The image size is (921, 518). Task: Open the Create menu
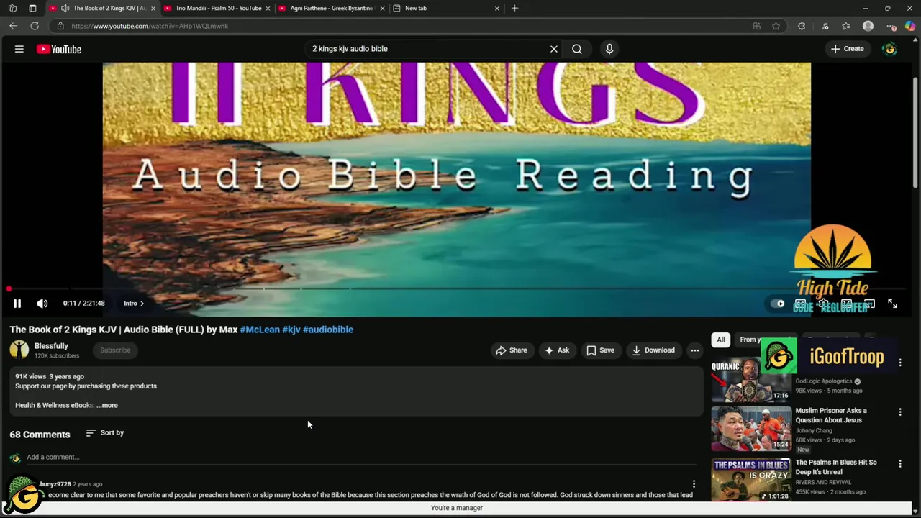pos(847,49)
